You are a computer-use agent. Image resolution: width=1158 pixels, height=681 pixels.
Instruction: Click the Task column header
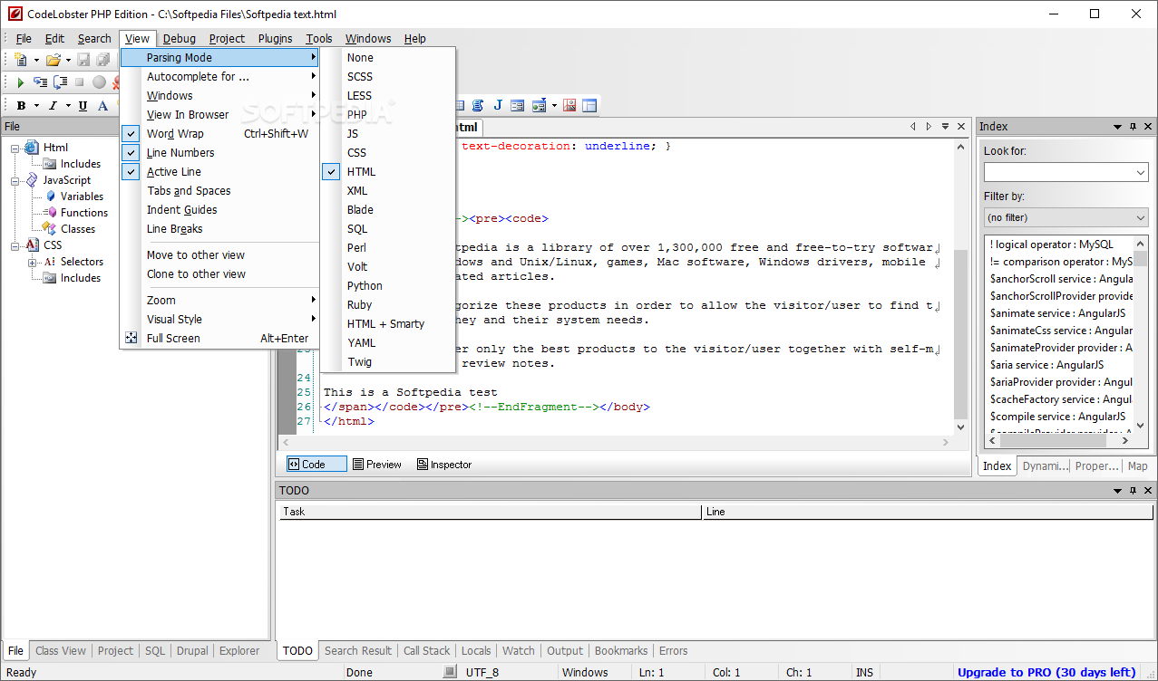coord(490,512)
